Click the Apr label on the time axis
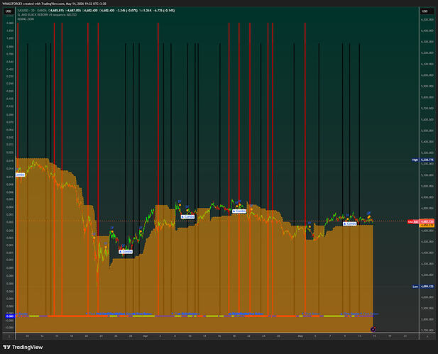 tap(146, 336)
